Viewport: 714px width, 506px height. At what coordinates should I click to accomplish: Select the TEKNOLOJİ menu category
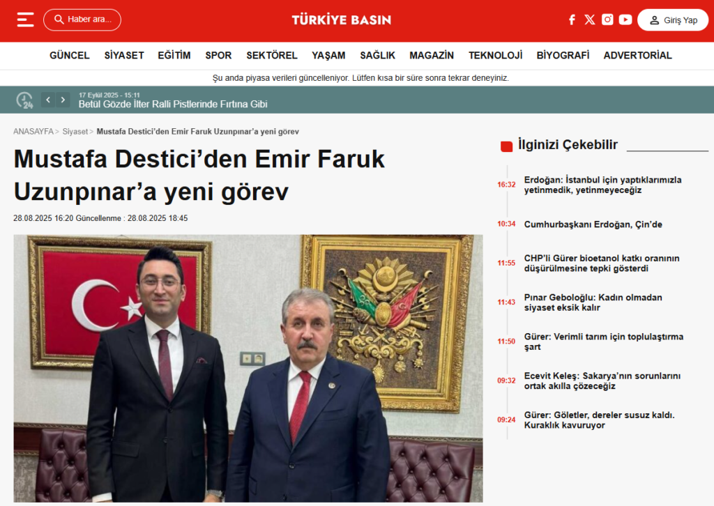click(x=495, y=55)
